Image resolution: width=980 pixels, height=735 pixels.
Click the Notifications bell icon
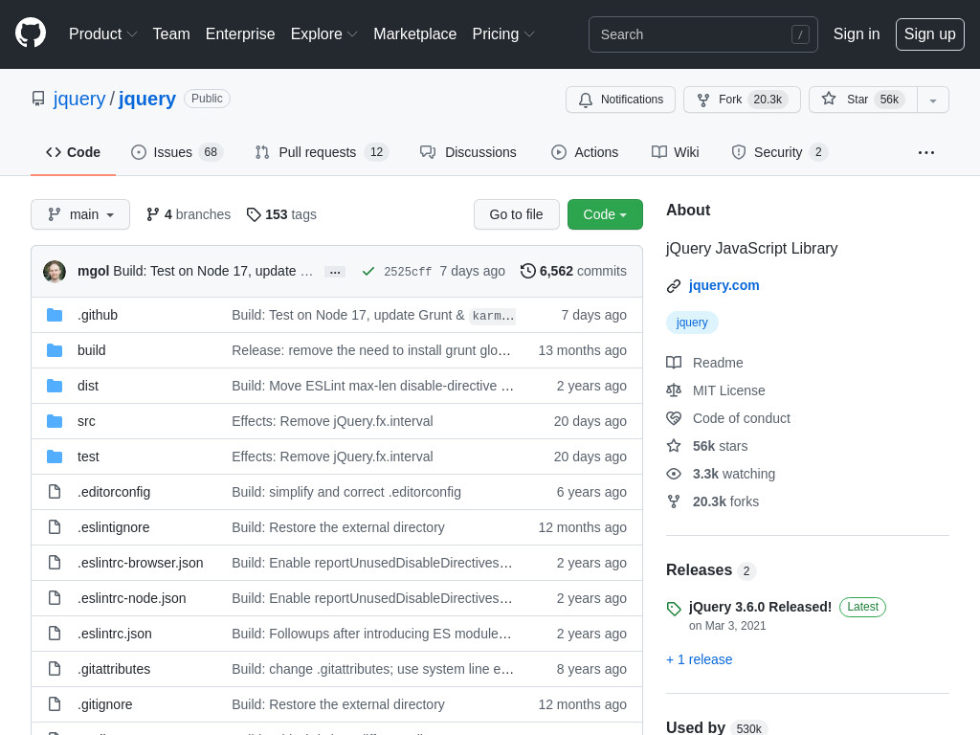click(586, 100)
